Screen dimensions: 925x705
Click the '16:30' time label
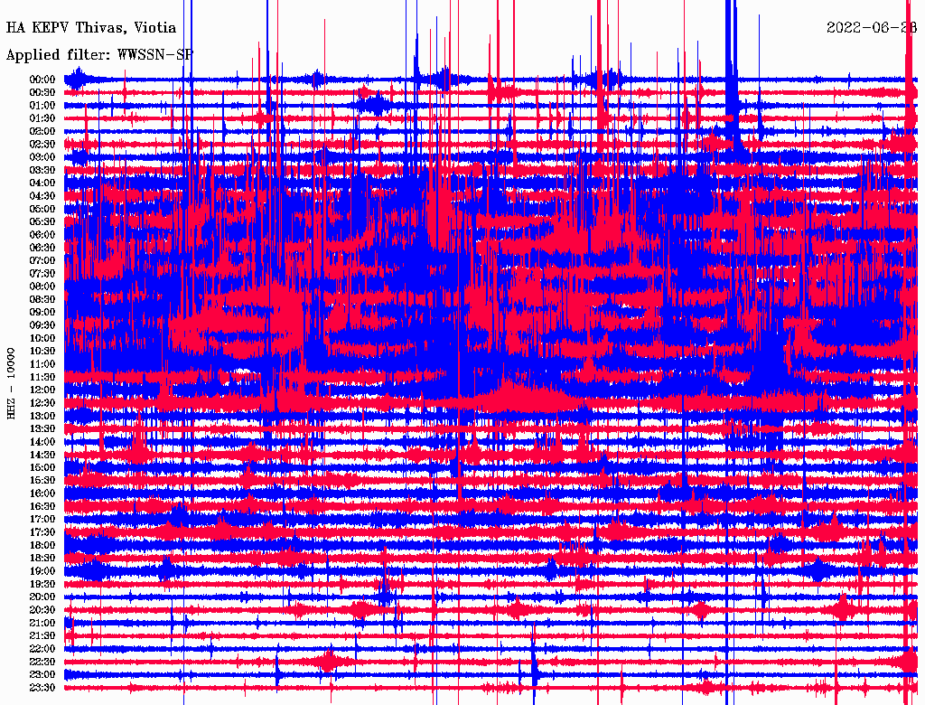42,507
